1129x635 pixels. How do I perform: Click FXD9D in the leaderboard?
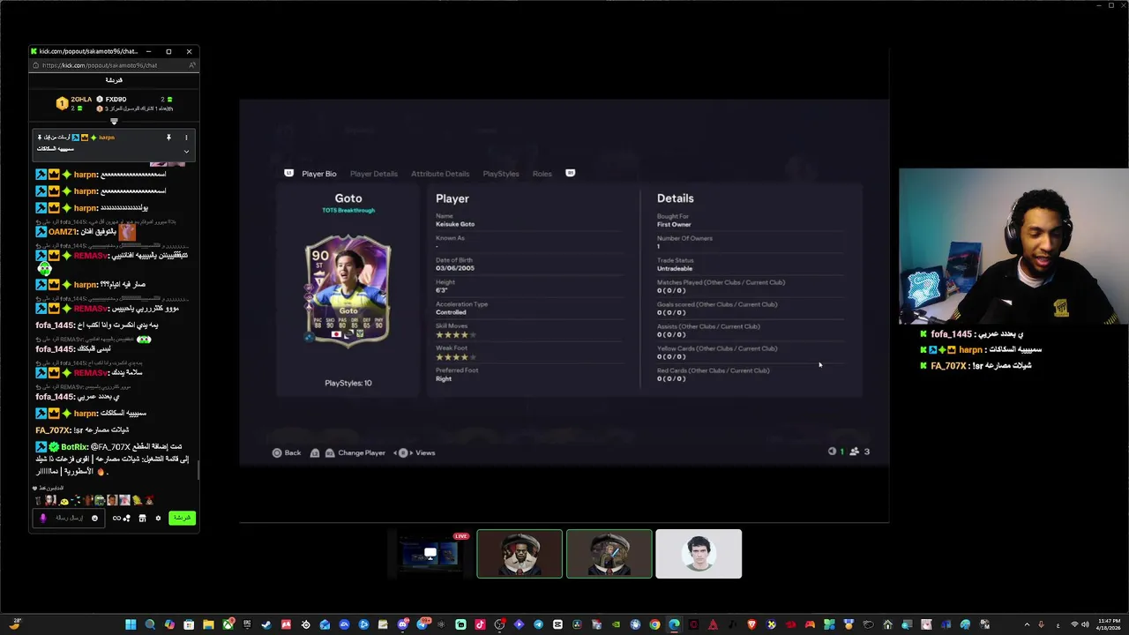coord(116,100)
